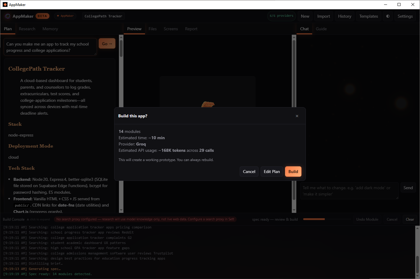Click the plan panel scrollbar up arrow
Viewport: 420px width, 279px height.
pos(121,37)
